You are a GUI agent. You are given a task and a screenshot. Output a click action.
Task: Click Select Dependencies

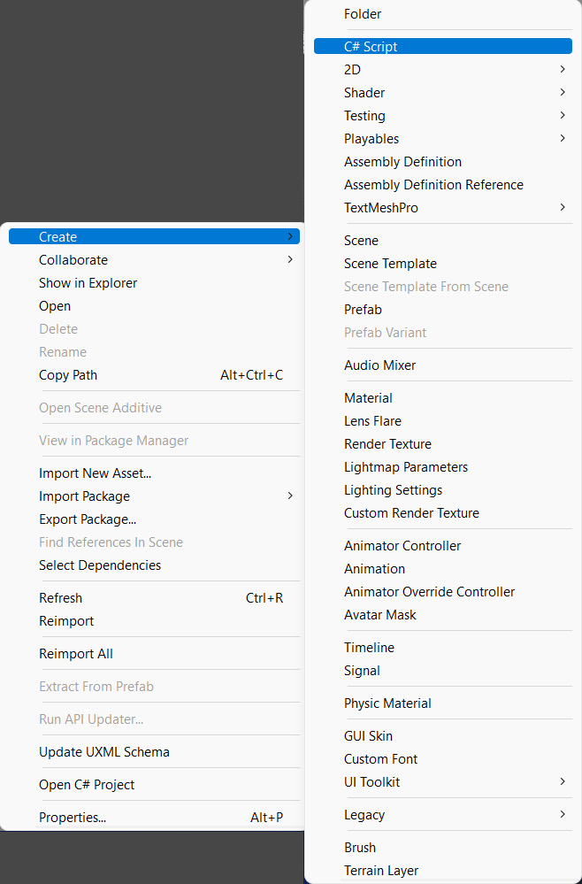point(154,565)
